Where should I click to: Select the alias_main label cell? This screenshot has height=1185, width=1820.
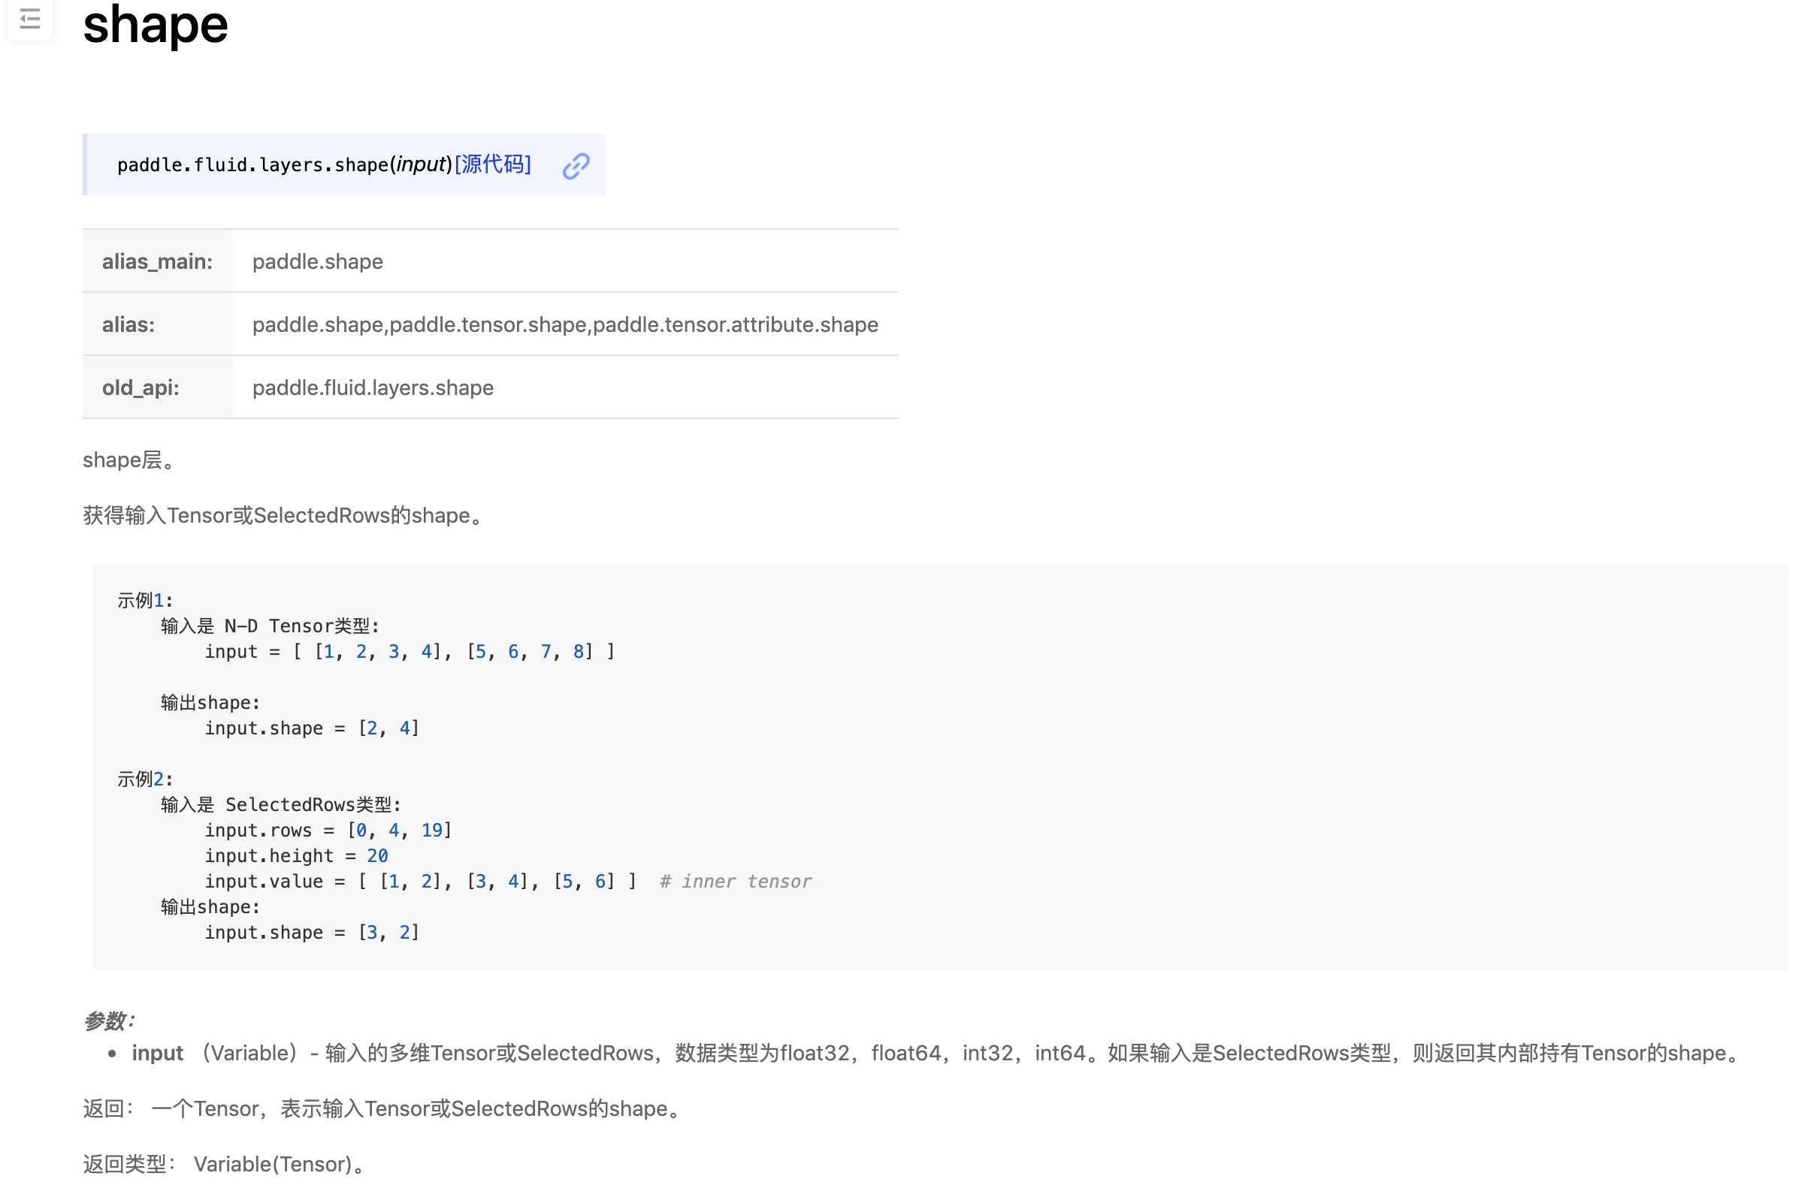click(158, 261)
